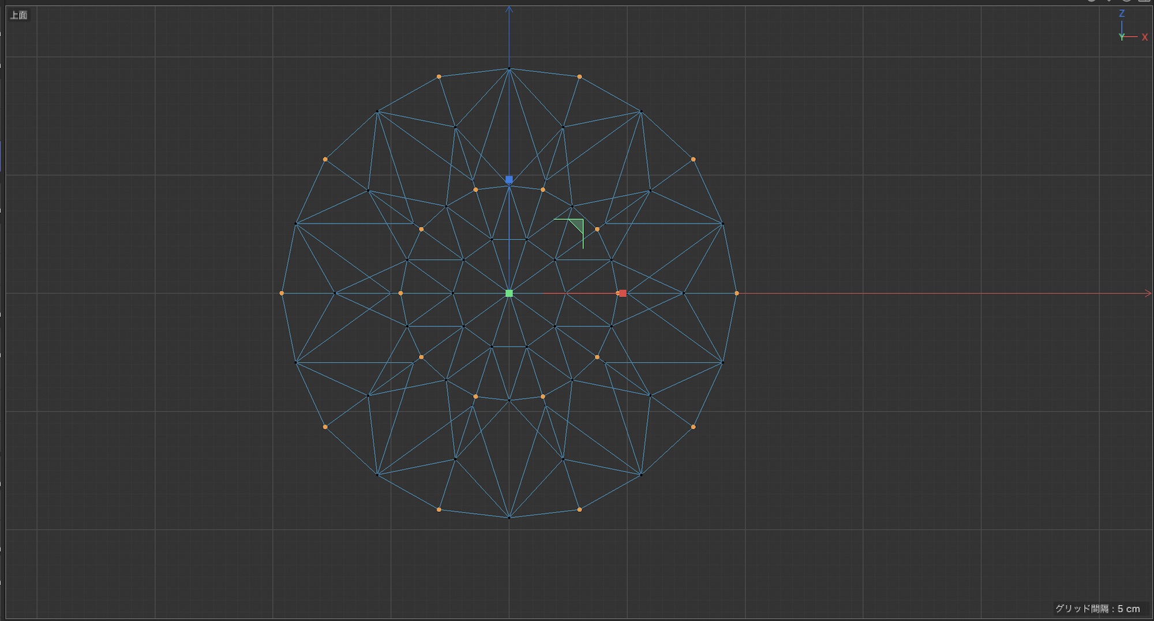Click the blue Z-axis square handle
Viewport: 1154px width, 621px height.
[x=509, y=180]
